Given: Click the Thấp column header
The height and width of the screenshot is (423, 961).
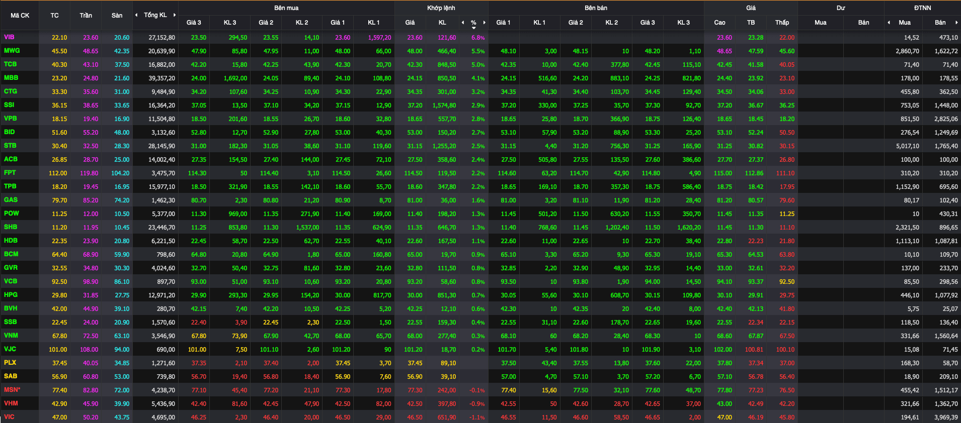Looking at the screenshot, I should point(782,23).
